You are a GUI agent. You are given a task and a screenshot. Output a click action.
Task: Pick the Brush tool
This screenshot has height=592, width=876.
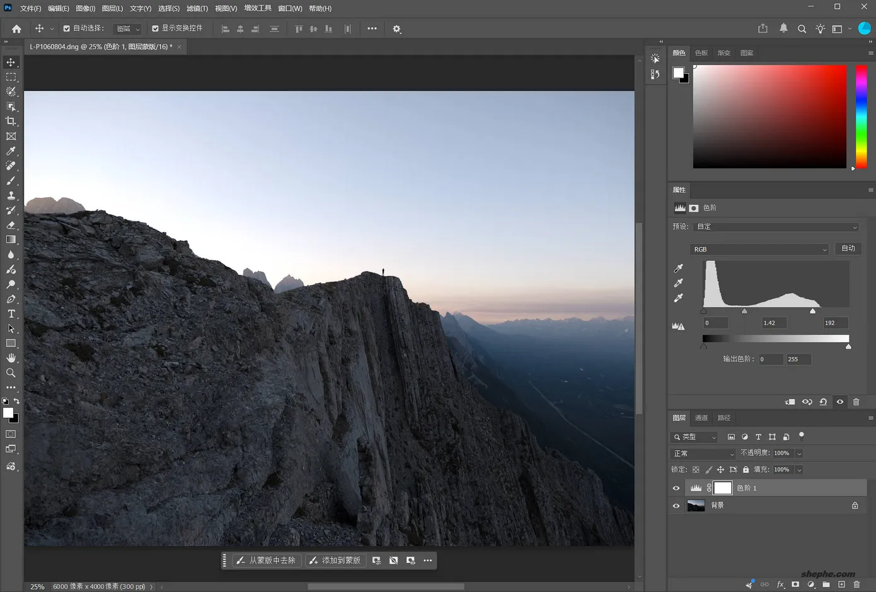click(11, 180)
